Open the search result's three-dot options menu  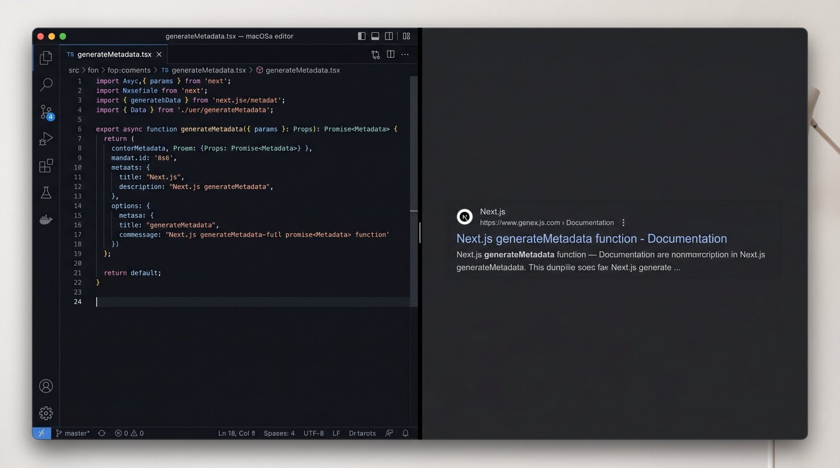[x=623, y=223]
